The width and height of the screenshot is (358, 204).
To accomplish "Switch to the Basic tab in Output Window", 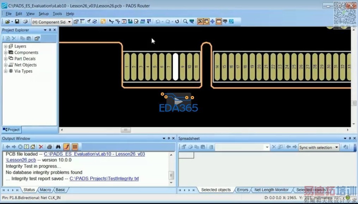I will (60, 190).
